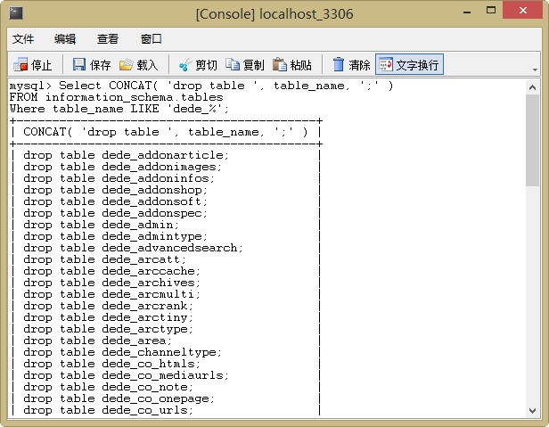Click the vertical scrollbar thumb
The height and width of the screenshot is (427, 549).
[532, 138]
